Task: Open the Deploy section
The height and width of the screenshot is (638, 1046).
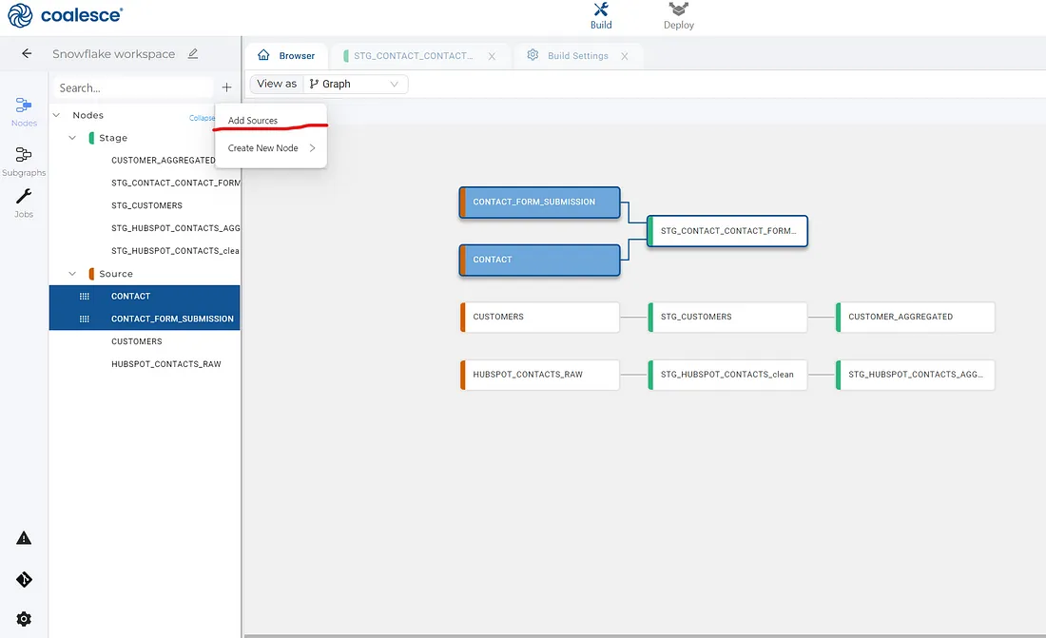Action: click(678, 15)
